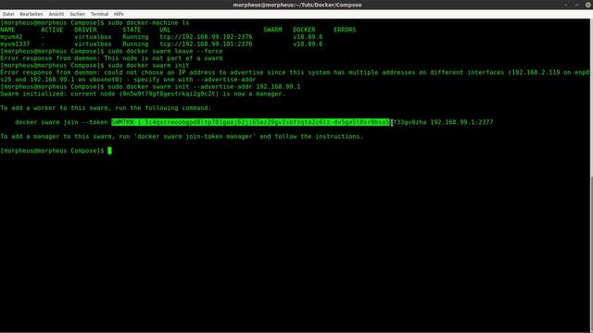The width and height of the screenshot is (593, 333).
Task: Open the Datei menu
Action: (x=8, y=14)
